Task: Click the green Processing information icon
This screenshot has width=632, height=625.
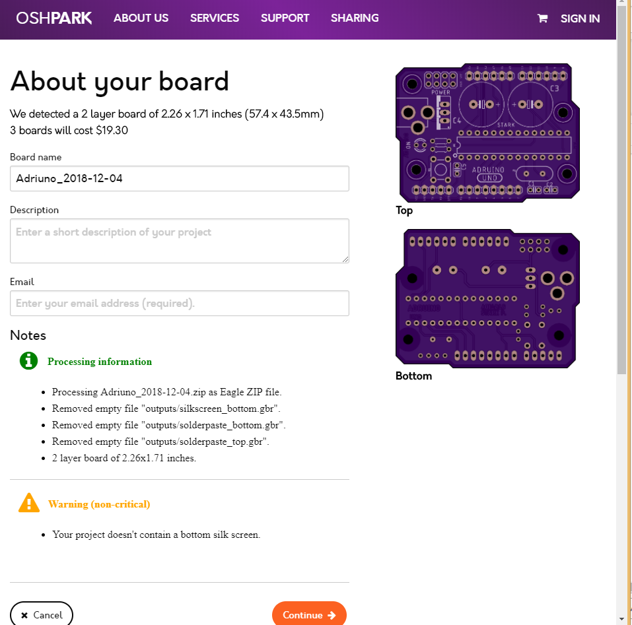Action: tap(28, 361)
